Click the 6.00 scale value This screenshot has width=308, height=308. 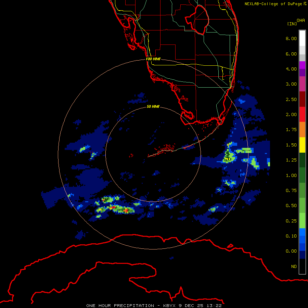[x=291, y=54]
